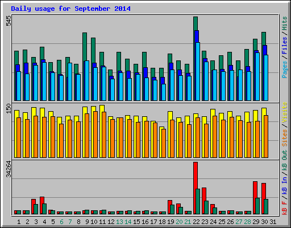Click the 545 axis value
291x228 pixels.
coord(9,21)
